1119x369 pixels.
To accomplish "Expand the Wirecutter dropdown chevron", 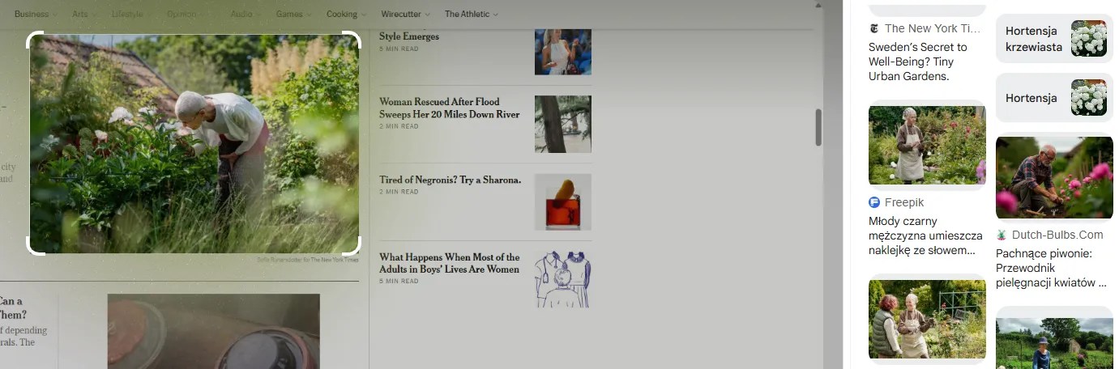I will coord(426,15).
